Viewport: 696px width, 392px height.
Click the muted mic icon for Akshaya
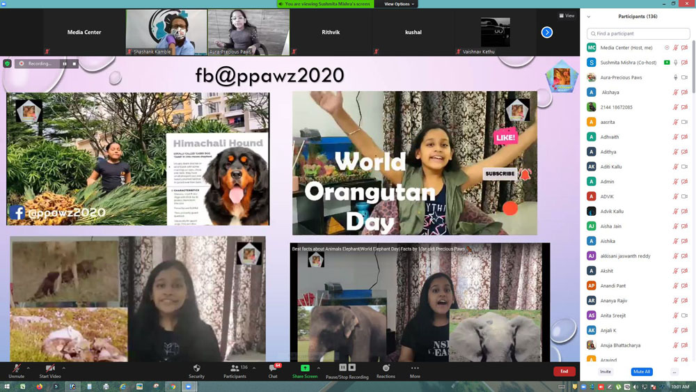[676, 93]
